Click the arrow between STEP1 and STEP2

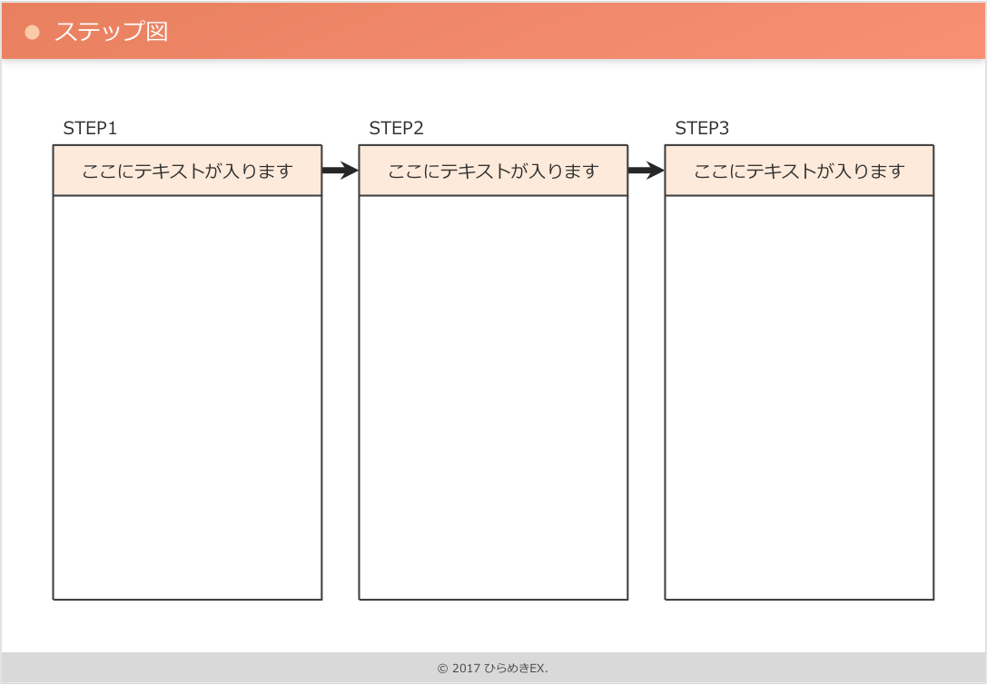[341, 171]
